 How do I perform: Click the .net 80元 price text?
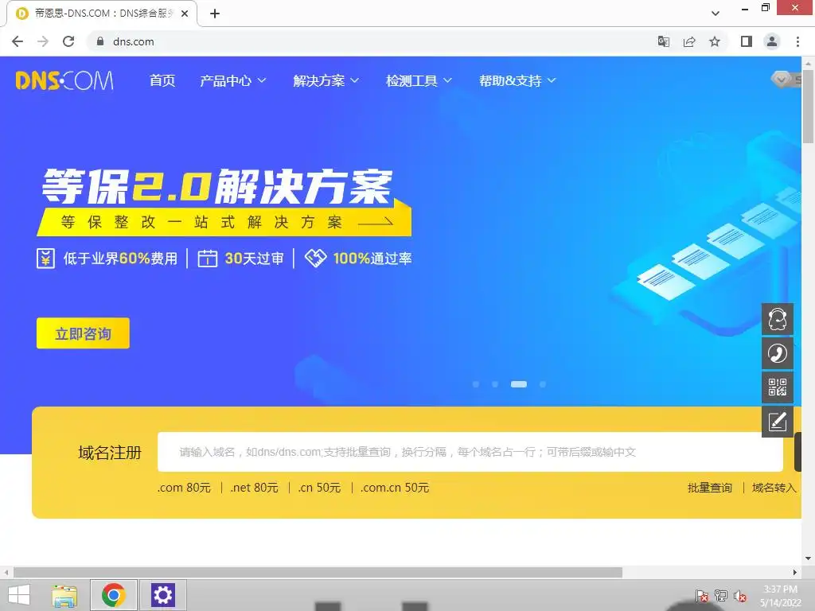click(x=254, y=488)
